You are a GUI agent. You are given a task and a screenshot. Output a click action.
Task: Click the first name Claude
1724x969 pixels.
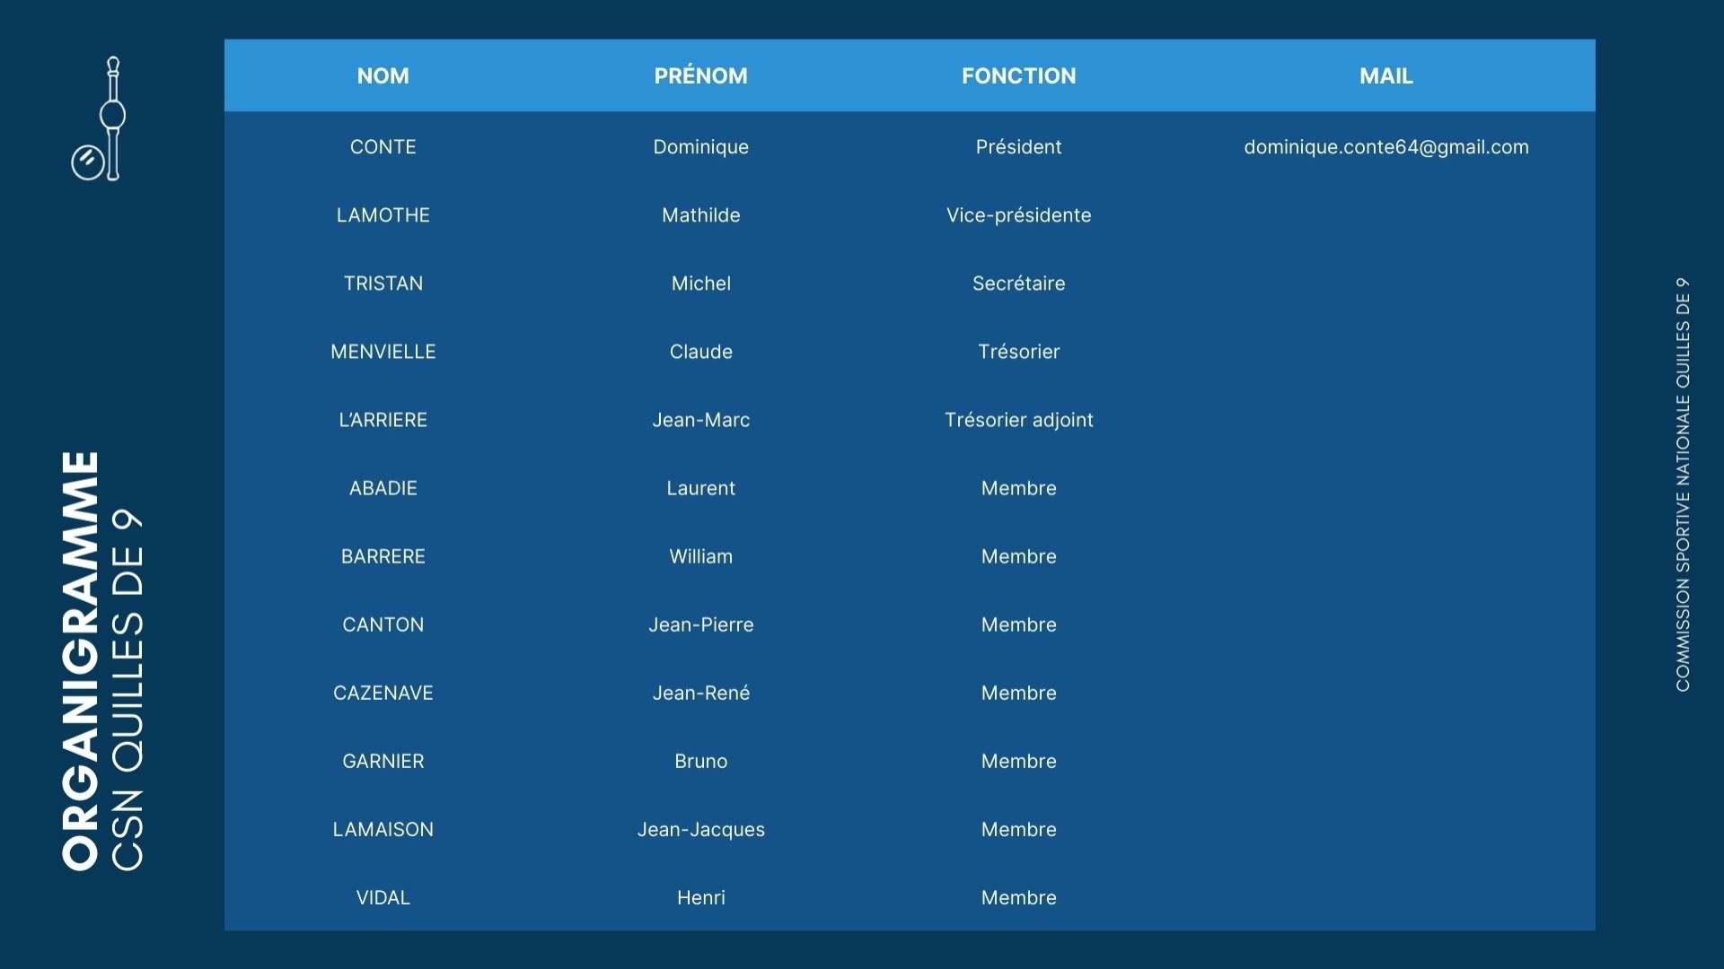point(701,352)
